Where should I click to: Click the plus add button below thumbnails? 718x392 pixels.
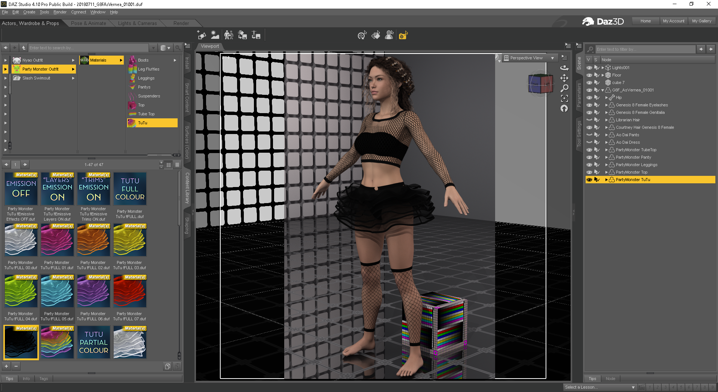(6, 366)
